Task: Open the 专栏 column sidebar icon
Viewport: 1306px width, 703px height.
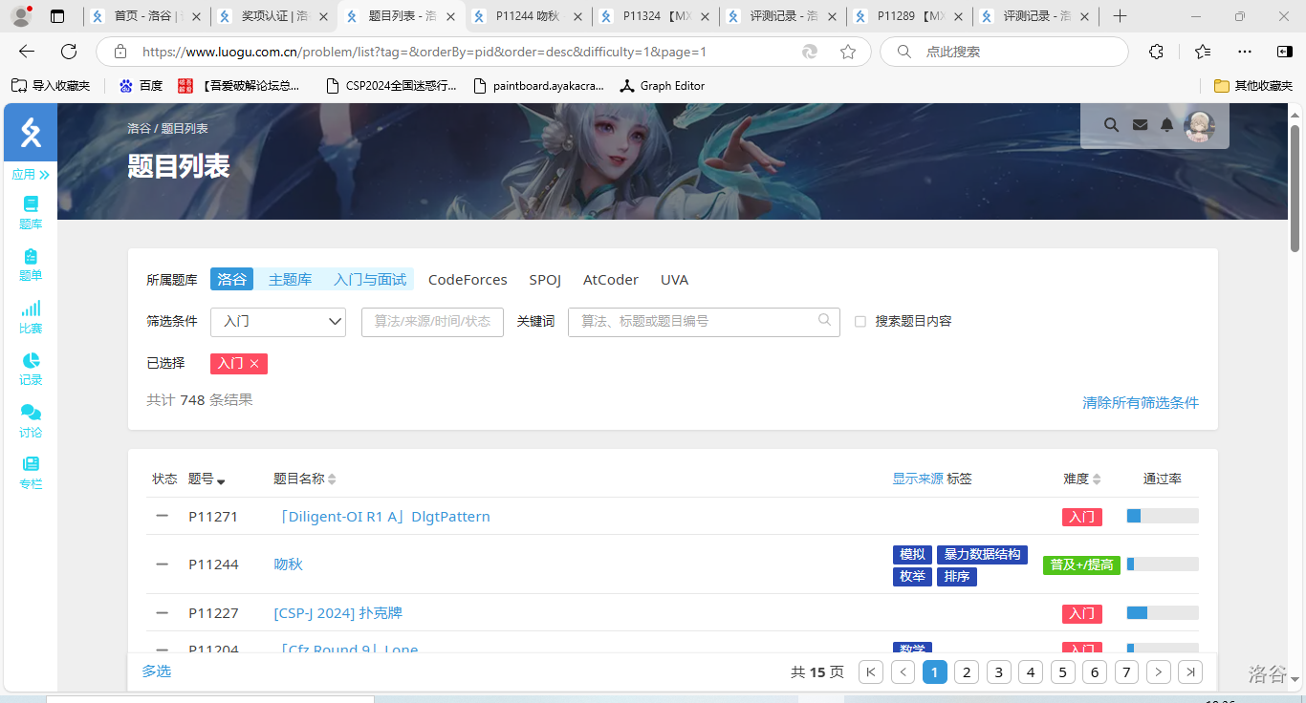Action: coord(31,472)
